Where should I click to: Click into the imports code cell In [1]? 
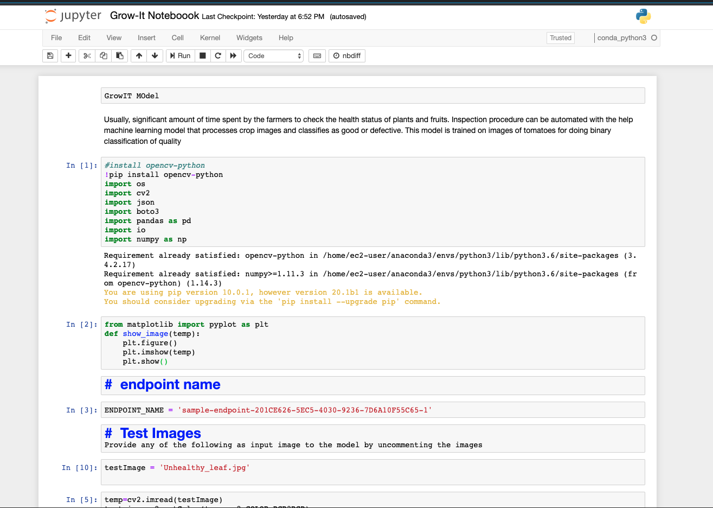click(373, 202)
